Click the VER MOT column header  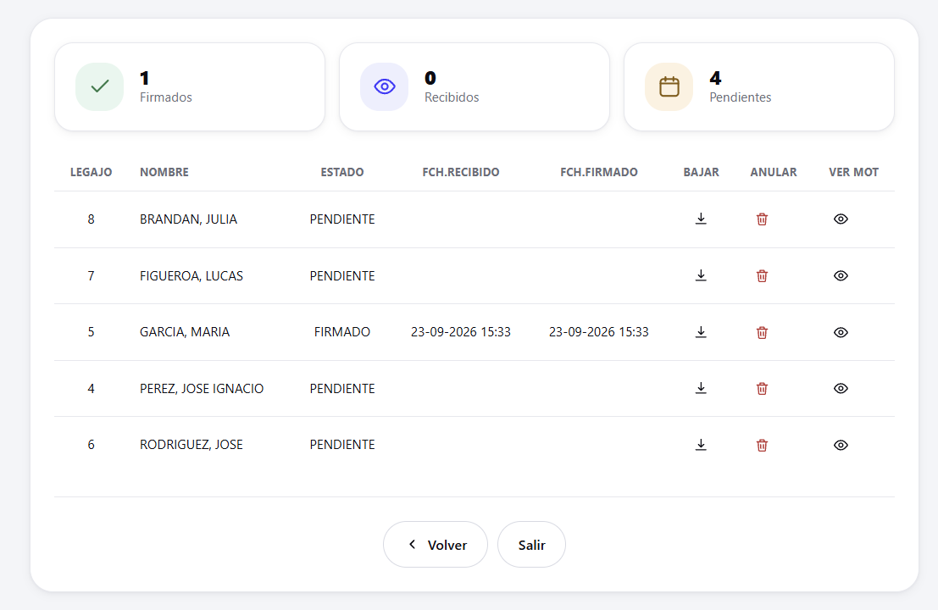pos(853,172)
